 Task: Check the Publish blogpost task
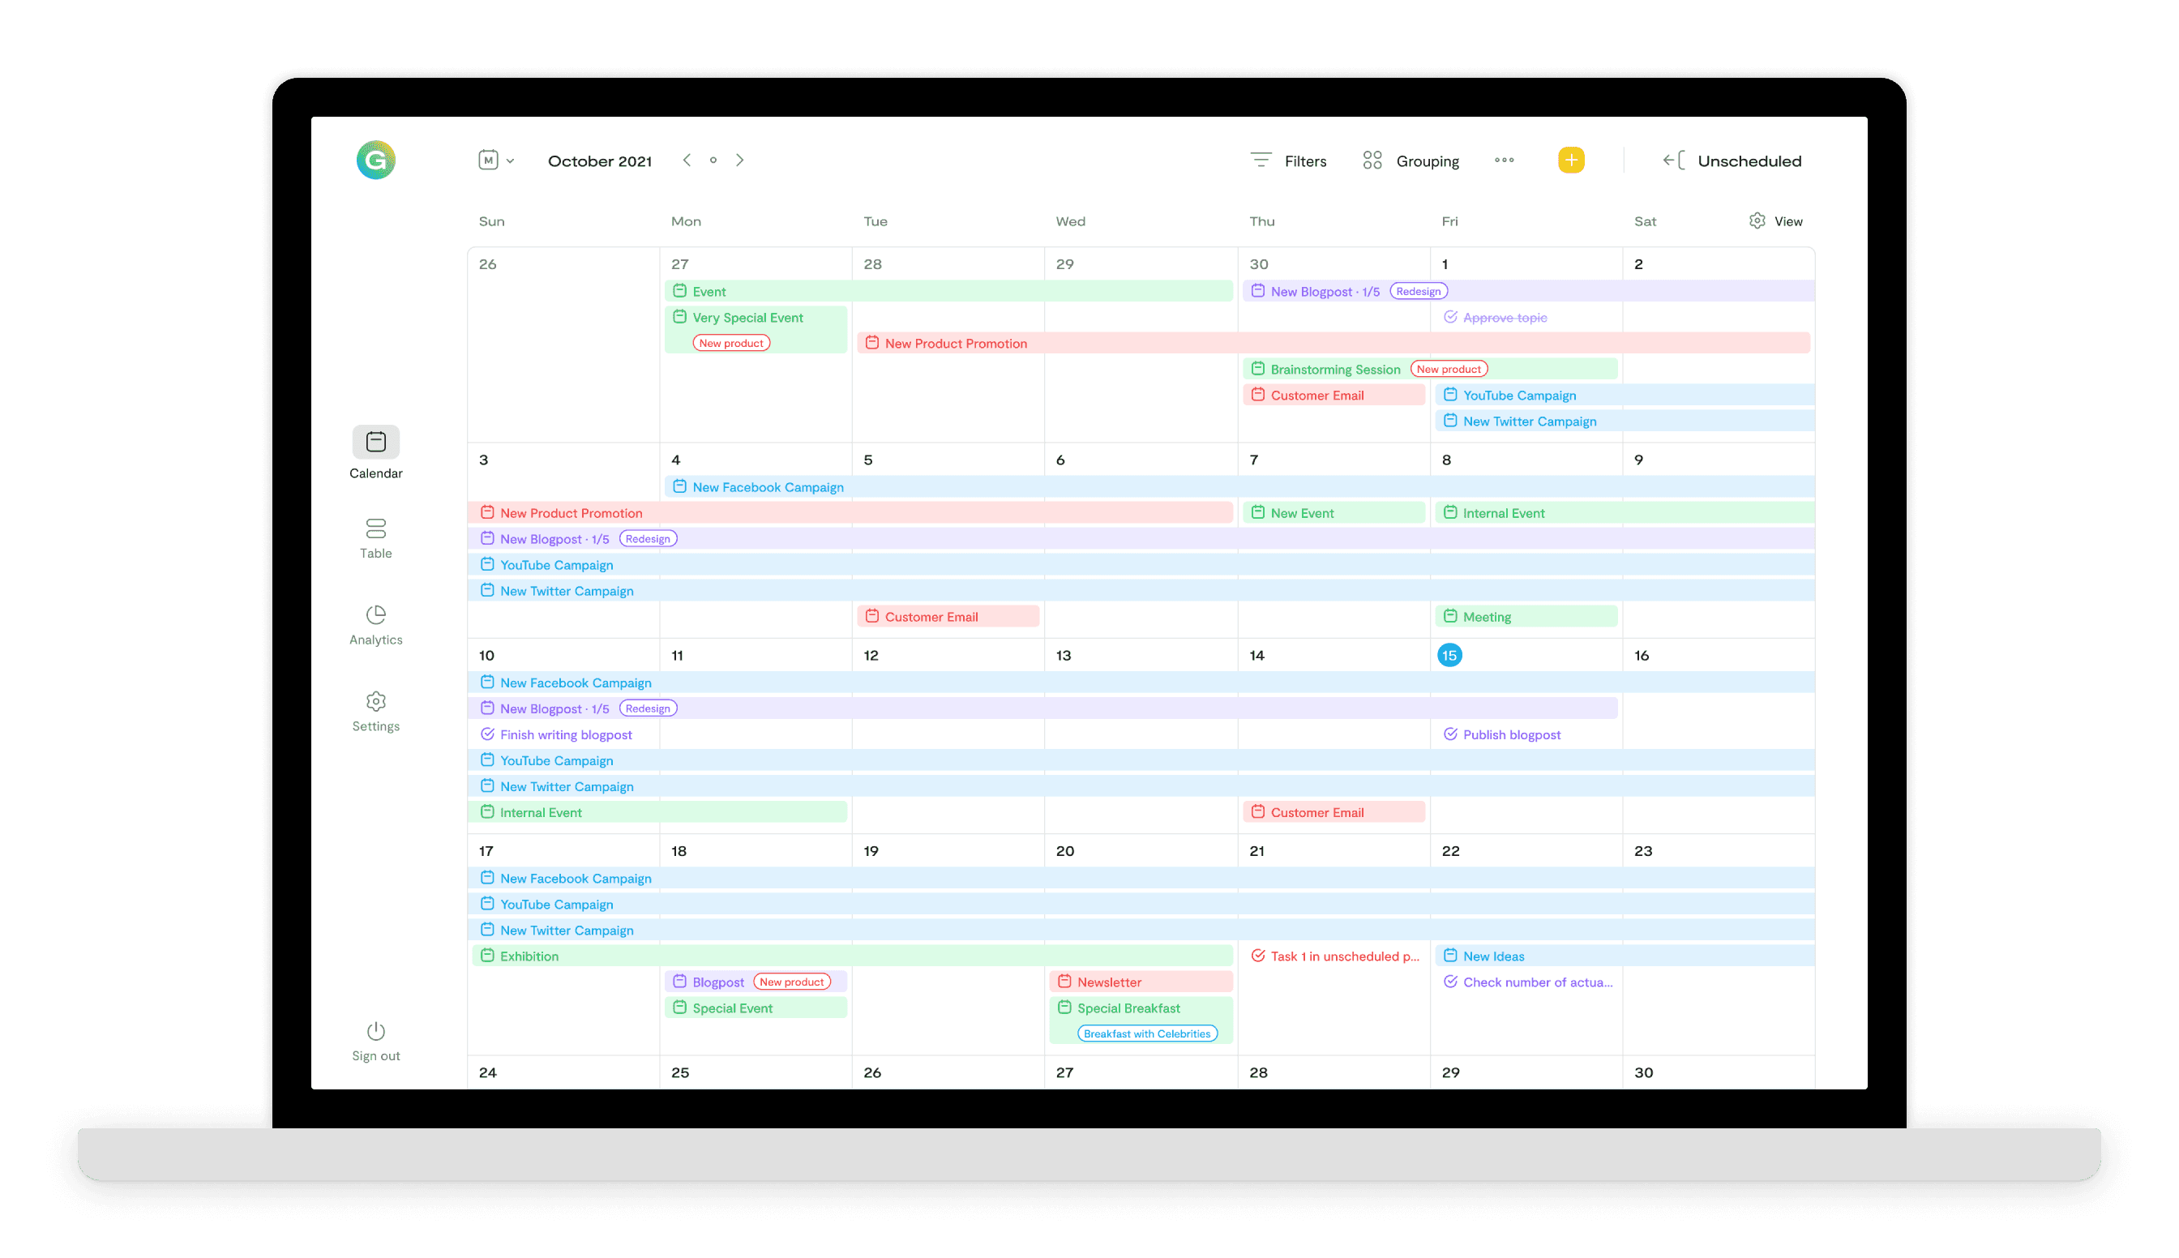point(1451,734)
